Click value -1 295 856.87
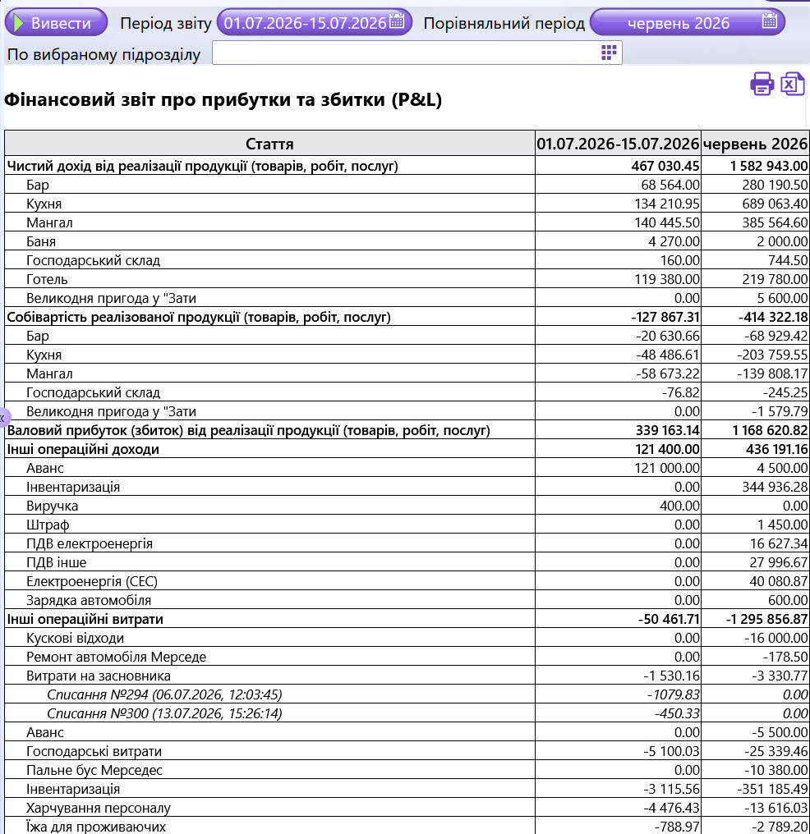The height and width of the screenshot is (834, 810). point(767,619)
